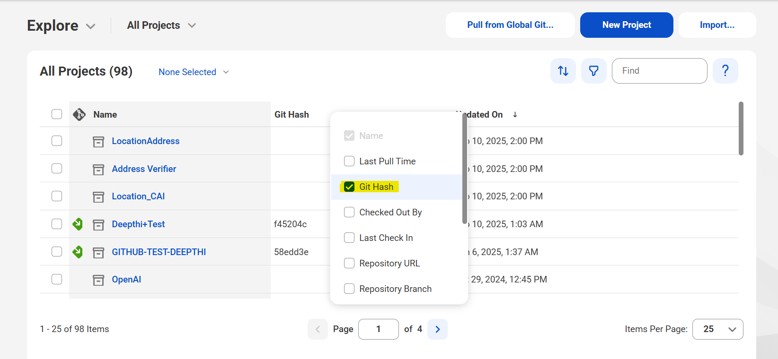Toggle the select-all checkbox in the header
The width and height of the screenshot is (778, 359).
click(x=57, y=114)
